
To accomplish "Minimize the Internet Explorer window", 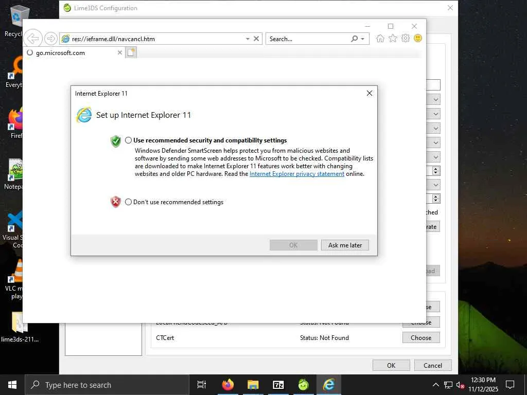I will (367, 26).
